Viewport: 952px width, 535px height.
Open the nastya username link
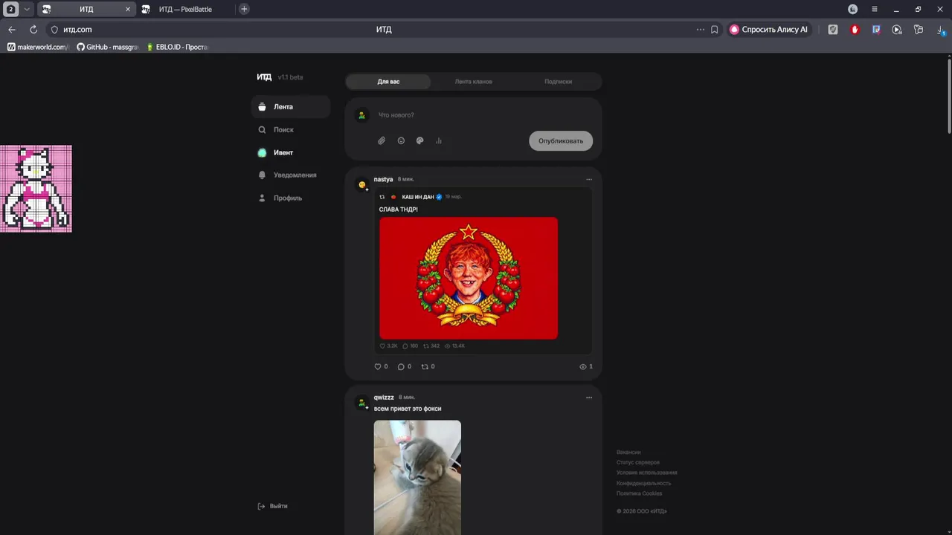coord(383,179)
